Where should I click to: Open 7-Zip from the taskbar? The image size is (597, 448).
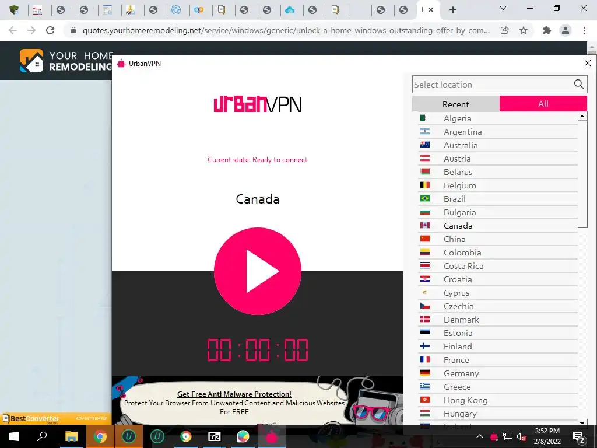tap(215, 436)
